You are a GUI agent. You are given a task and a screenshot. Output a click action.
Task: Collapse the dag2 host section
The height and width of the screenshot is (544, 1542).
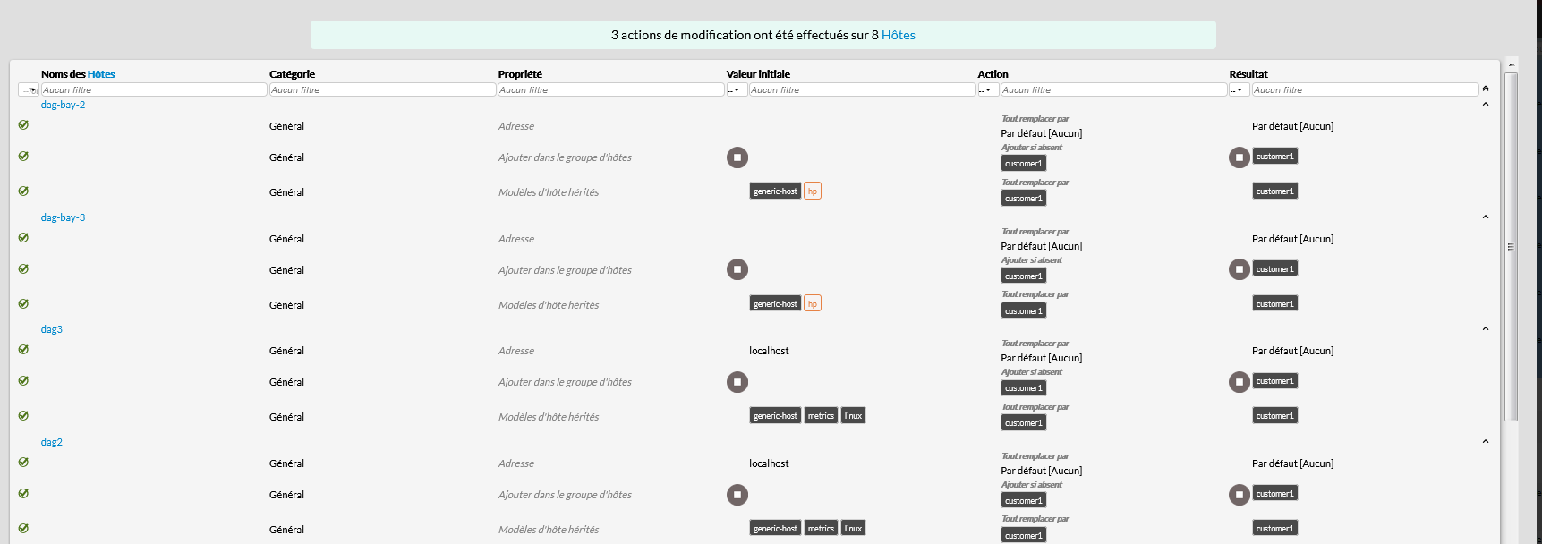tap(1486, 442)
